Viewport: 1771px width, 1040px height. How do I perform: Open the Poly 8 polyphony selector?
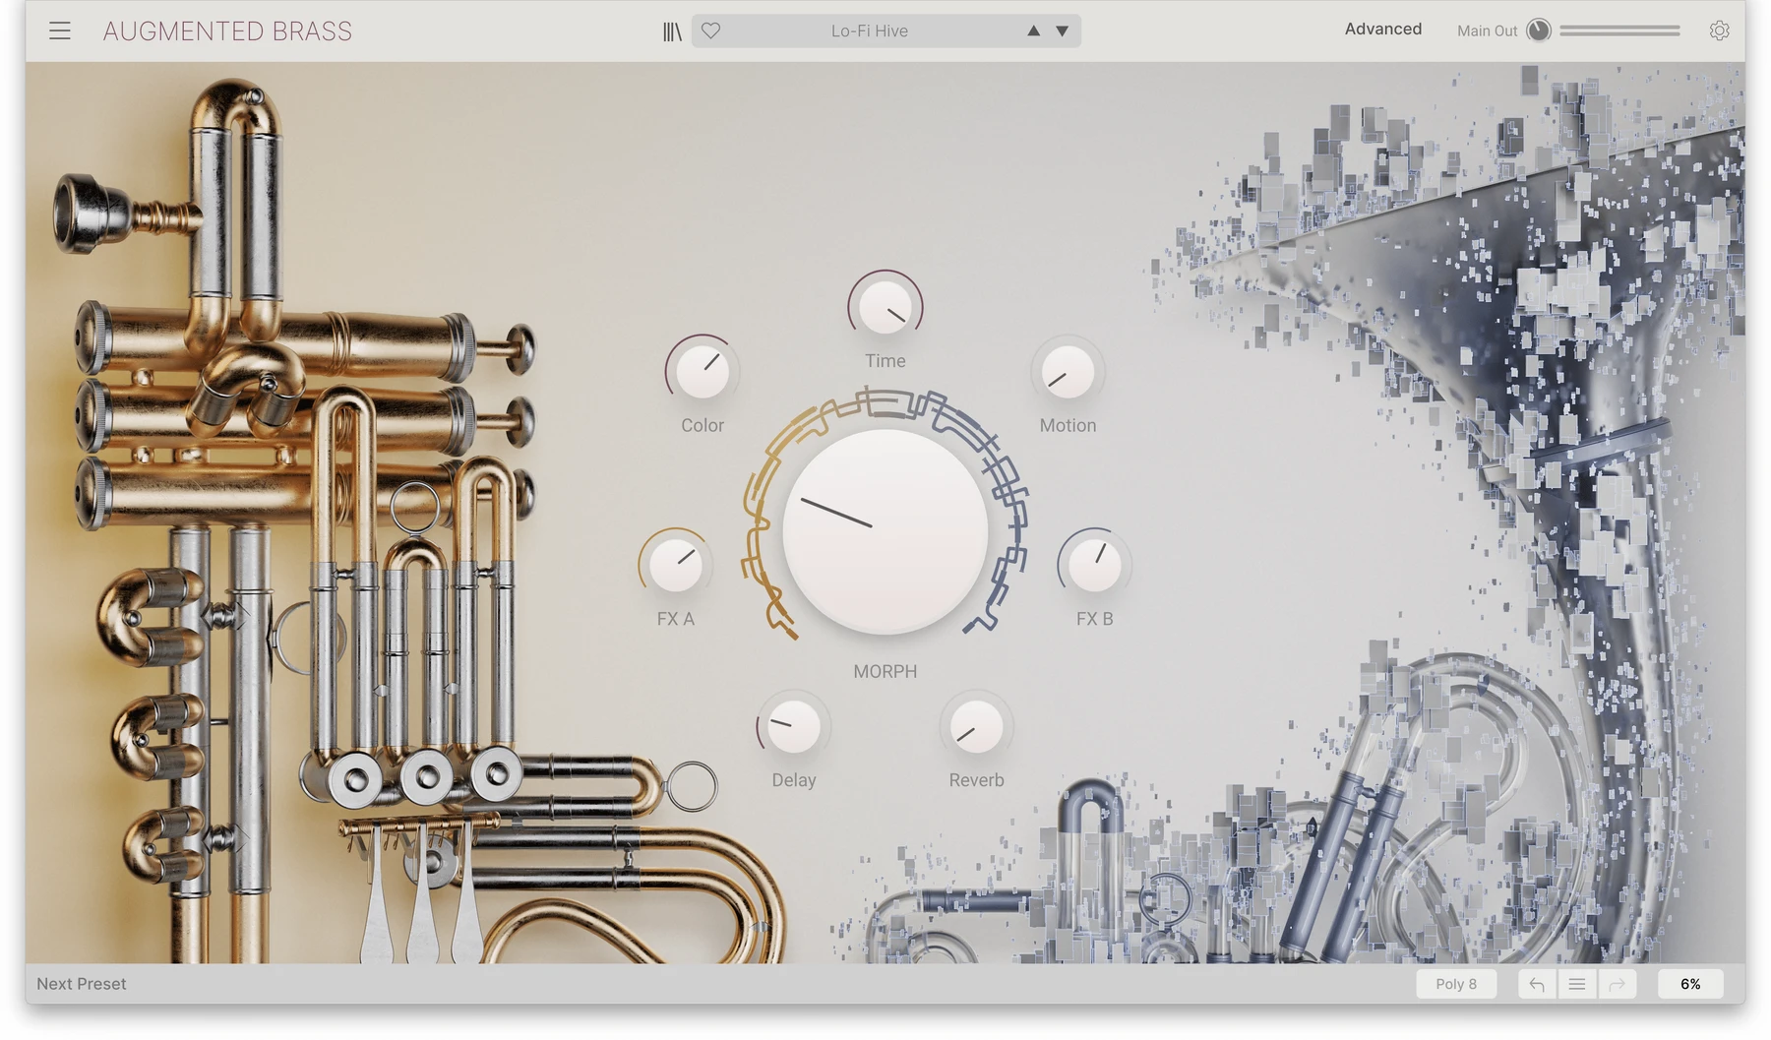tap(1456, 984)
